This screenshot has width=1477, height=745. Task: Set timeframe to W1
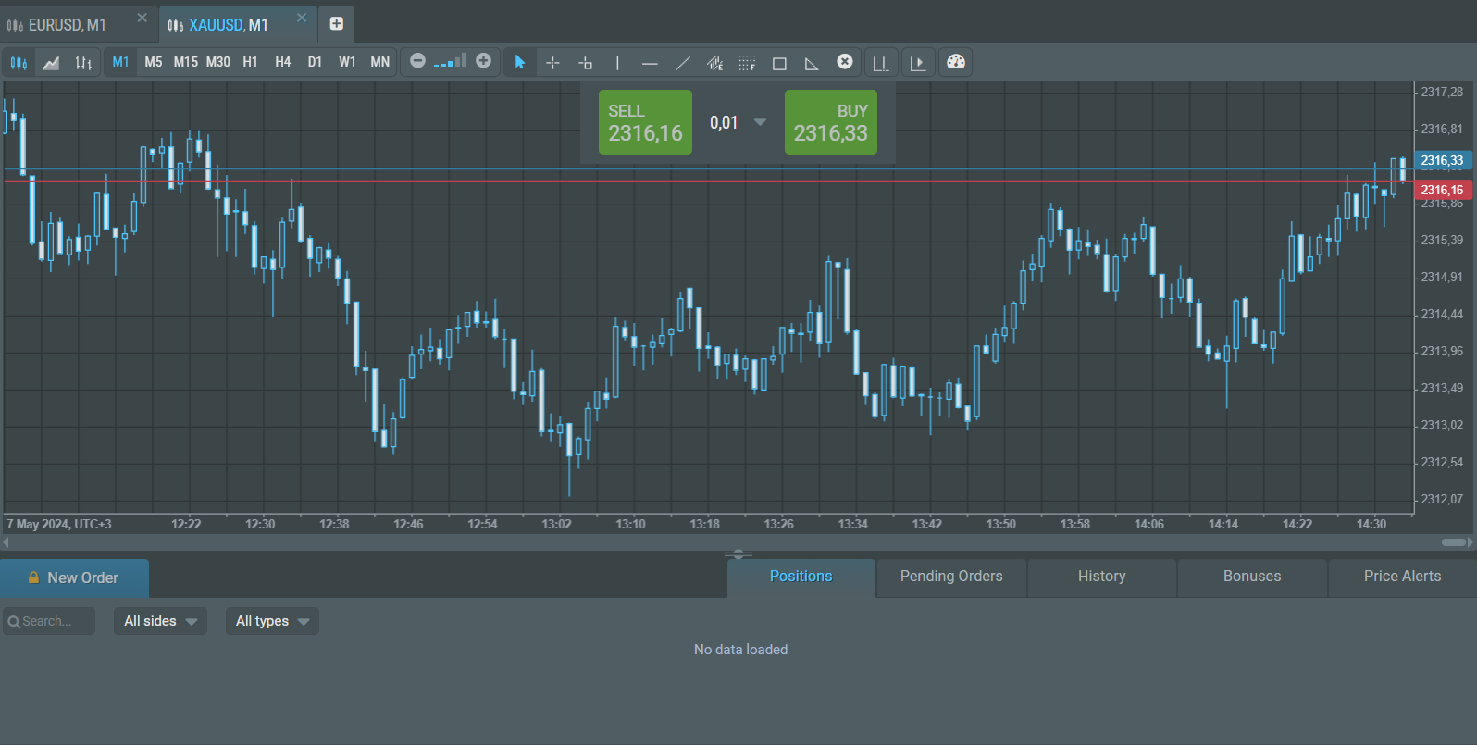click(347, 62)
